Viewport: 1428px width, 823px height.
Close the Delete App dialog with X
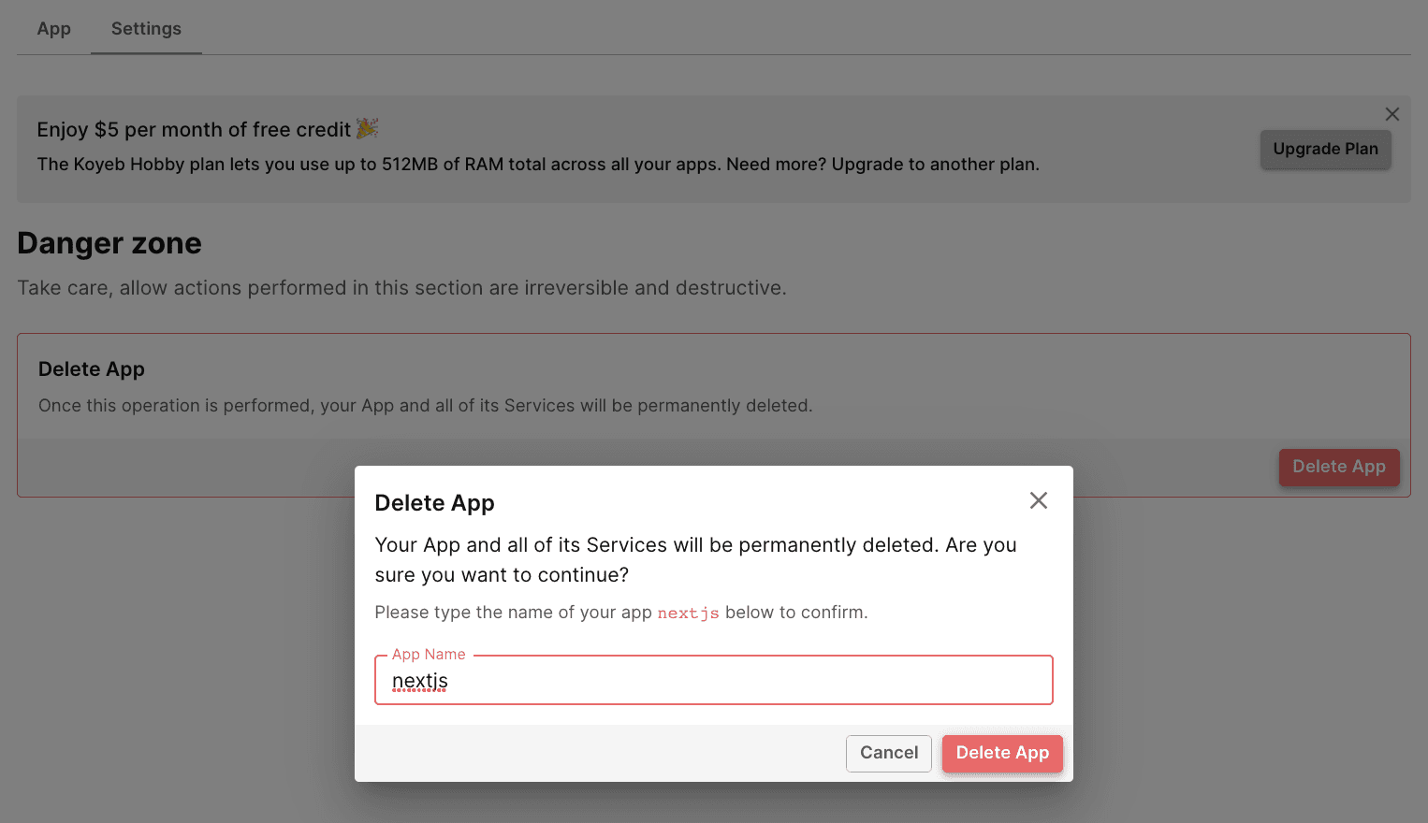click(1038, 500)
